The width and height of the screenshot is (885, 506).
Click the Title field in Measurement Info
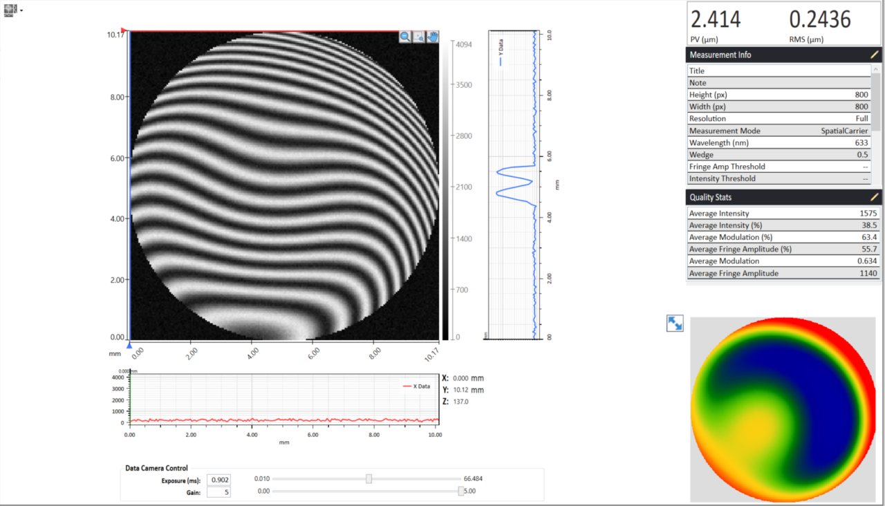[761, 70]
